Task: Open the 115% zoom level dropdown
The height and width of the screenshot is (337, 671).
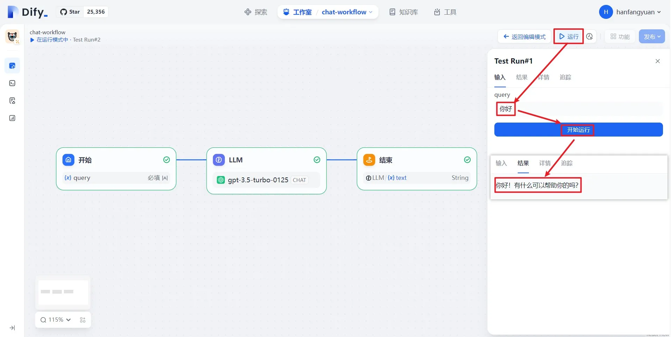Action: click(x=56, y=320)
